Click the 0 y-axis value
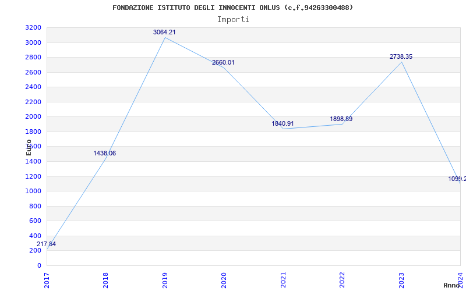This screenshot has height=291, width=466. coord(39,265)
